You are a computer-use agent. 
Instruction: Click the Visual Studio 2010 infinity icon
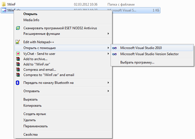114,48
